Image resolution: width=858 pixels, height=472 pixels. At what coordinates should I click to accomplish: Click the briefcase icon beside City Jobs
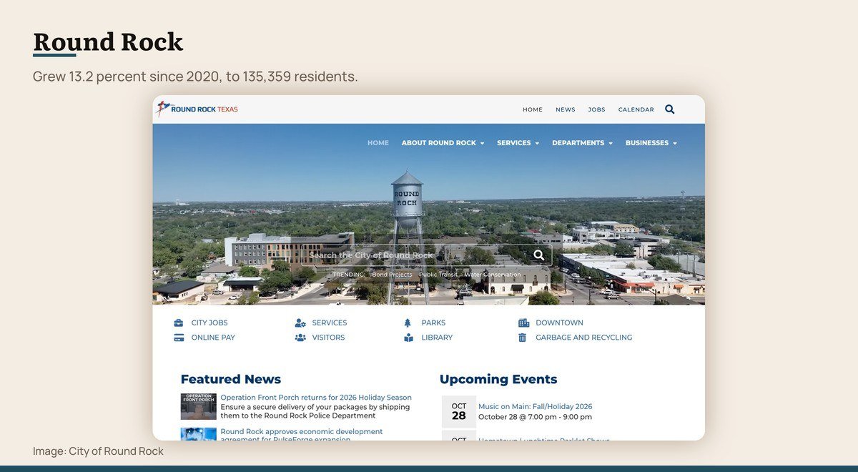pos(179,323)
